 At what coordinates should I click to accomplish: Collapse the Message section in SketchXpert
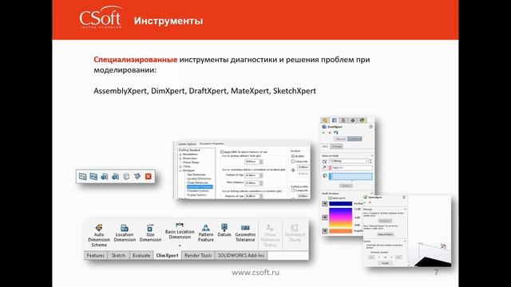tap(405, 209)
